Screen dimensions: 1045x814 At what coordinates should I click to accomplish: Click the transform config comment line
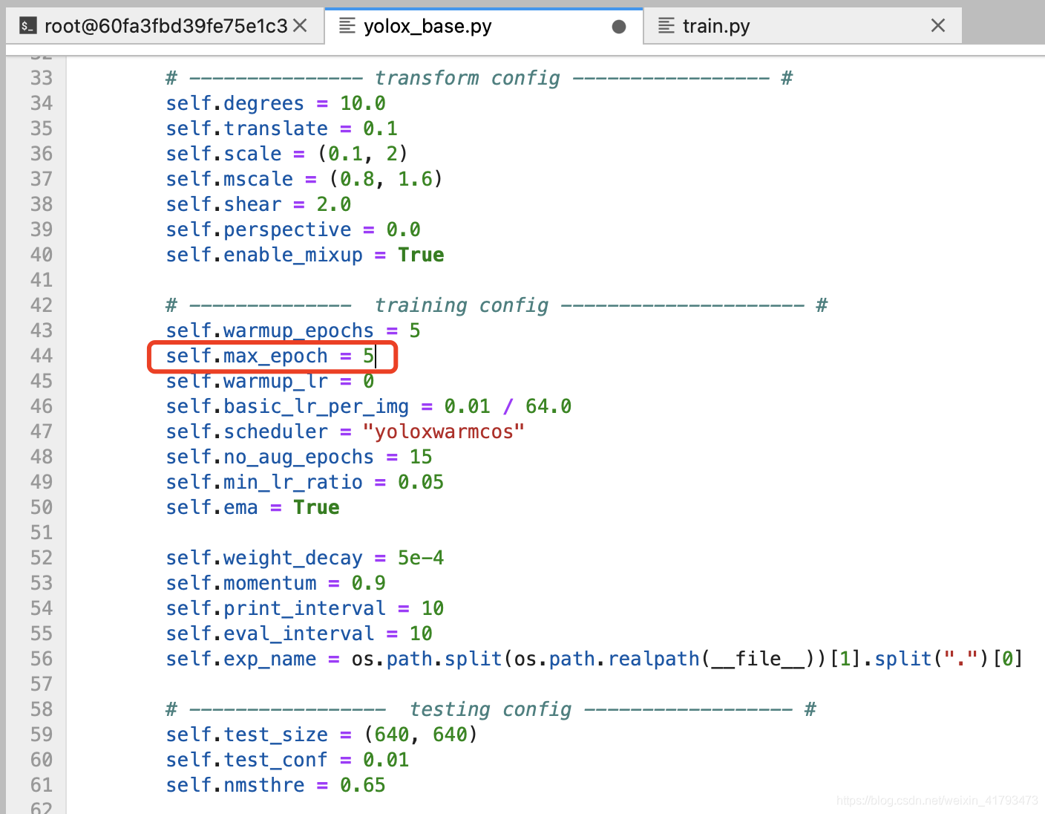point(479,78)
